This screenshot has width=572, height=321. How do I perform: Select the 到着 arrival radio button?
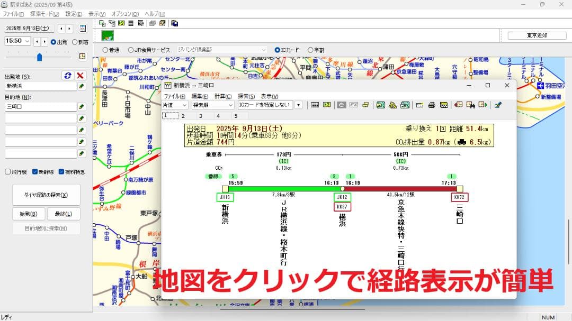75,42
